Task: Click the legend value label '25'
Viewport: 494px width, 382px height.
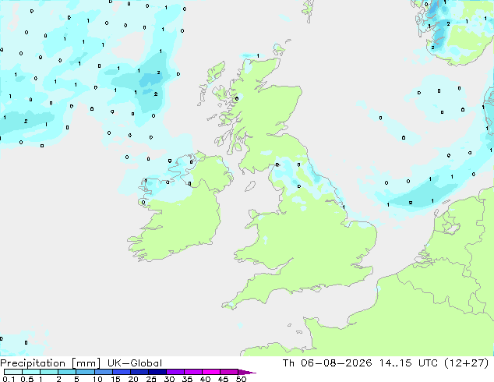Action: point(151,379)
